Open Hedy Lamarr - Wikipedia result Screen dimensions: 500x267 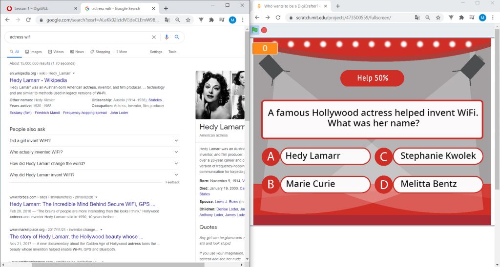pyautogui.click(x=38, y=80)
